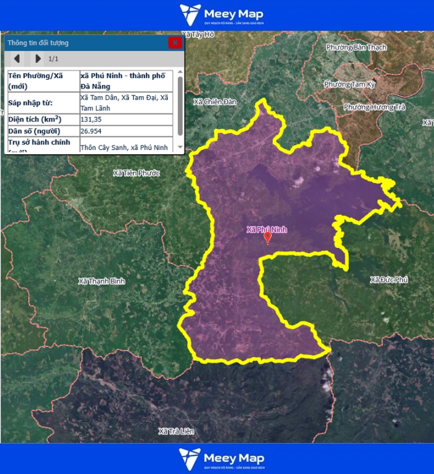Viewport: 434px width, 474px height.
Task: Click the red location pin on Phú Ninh
Action: coord(268,238)
